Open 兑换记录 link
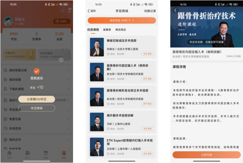Viewport: 243px width, 163px height. pos(150,11)
